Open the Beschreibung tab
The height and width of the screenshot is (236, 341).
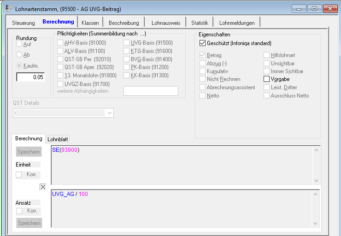coord(124,23)
